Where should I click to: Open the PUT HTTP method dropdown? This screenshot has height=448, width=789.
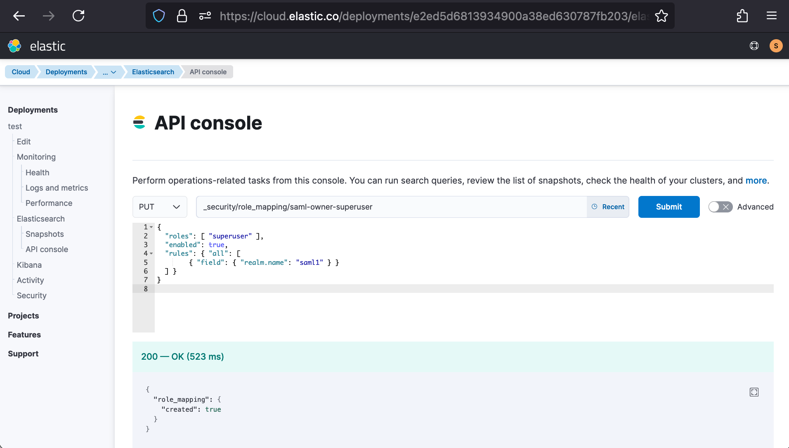(x=160, y=207)
